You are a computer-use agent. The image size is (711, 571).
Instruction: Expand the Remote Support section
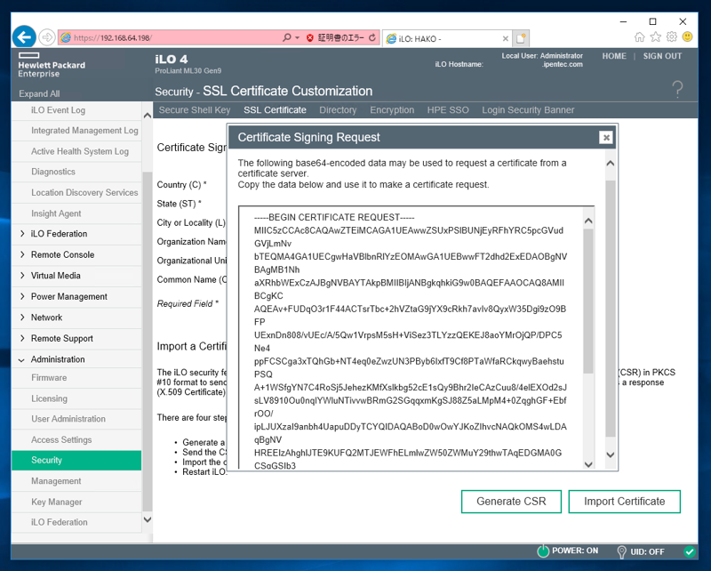[23, 338]
